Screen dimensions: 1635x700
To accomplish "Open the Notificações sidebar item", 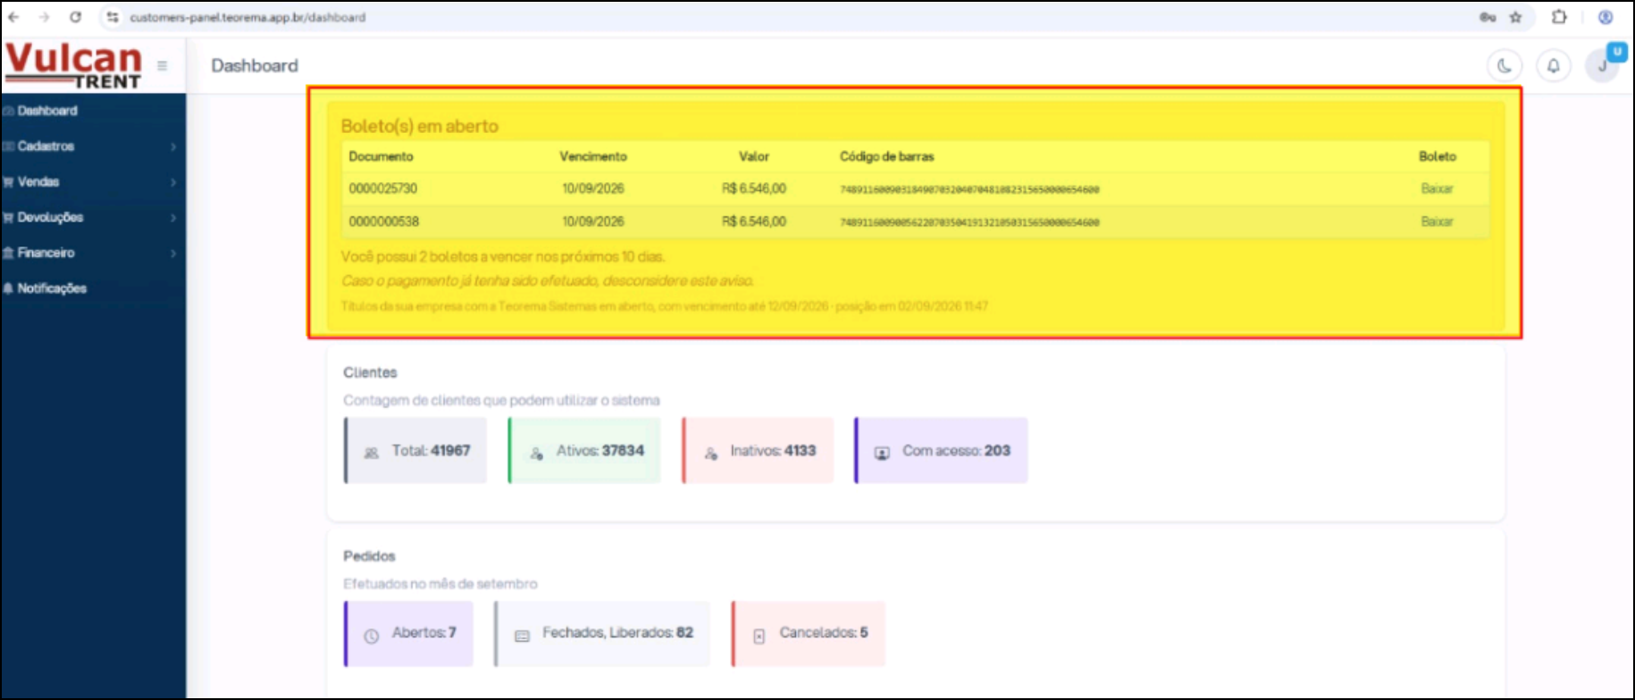I will coord(93,288).
